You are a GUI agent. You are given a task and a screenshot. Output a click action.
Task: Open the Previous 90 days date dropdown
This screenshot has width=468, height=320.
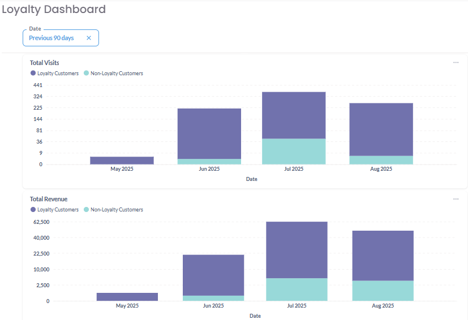[51, 38]
